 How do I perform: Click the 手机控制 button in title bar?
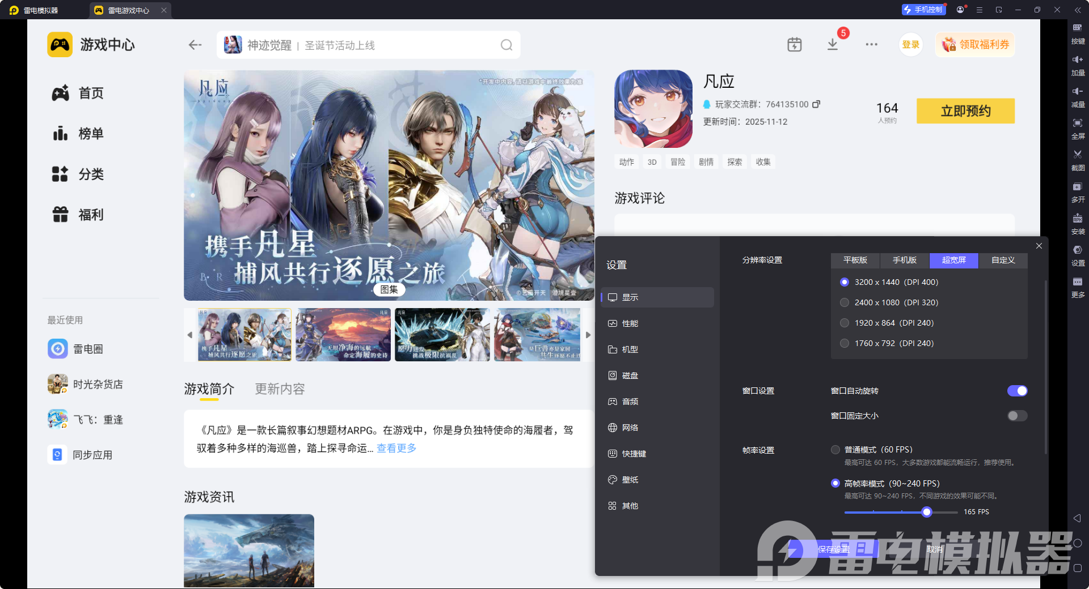pos(923,10)
